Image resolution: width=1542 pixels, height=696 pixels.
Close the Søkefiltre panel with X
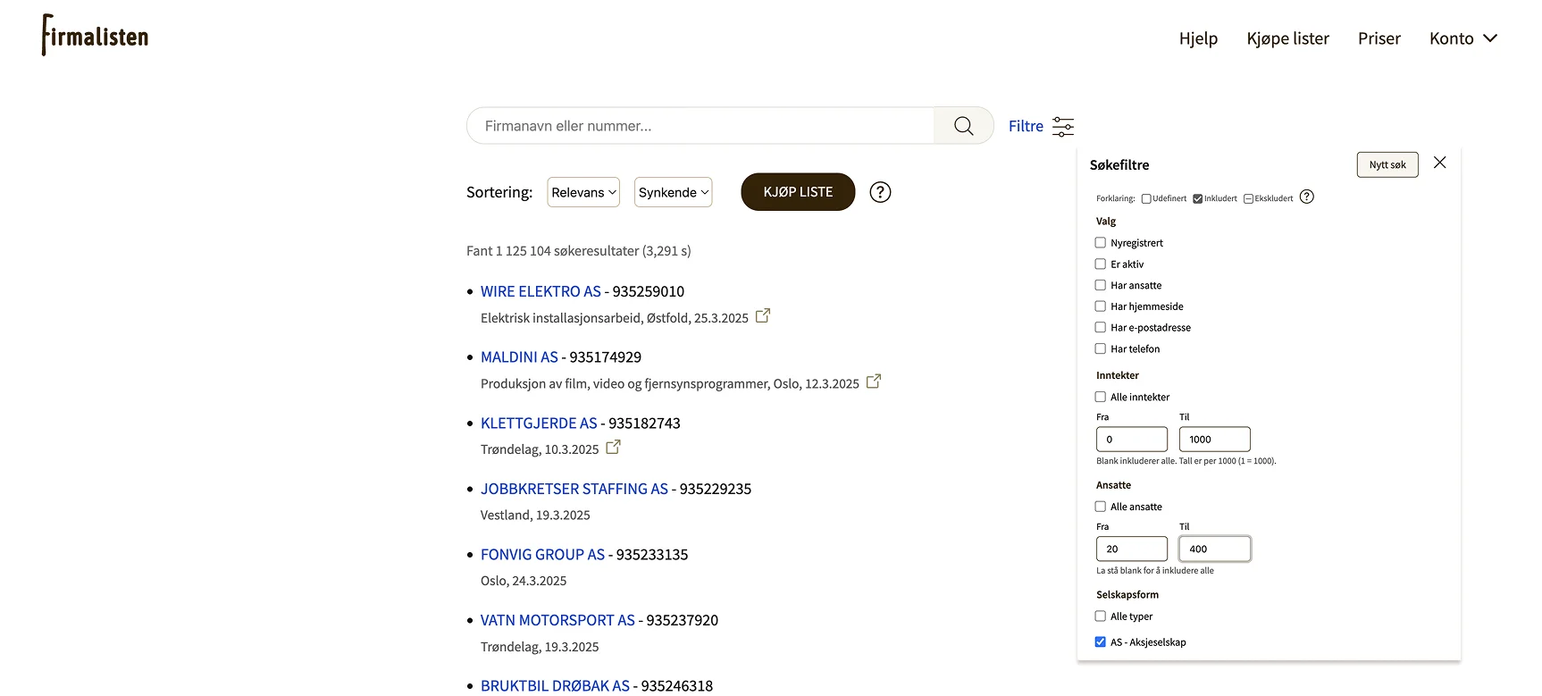[1439, 163]
